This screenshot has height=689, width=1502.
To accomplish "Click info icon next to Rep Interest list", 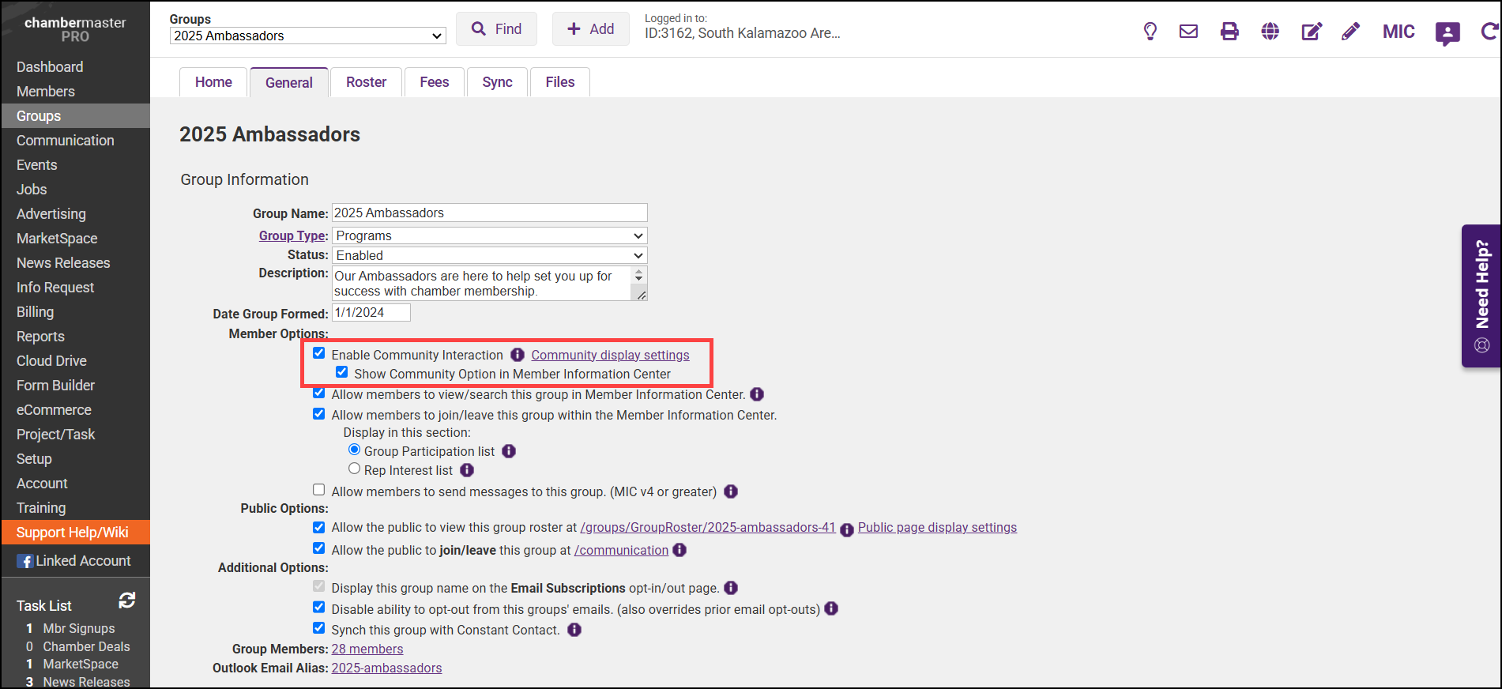I will point(467,470).
